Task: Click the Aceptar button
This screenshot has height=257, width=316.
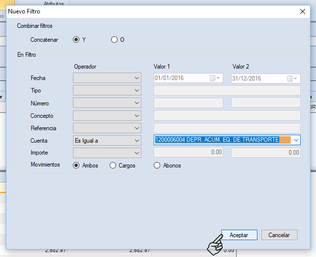Action: click(x=239, y=235)
